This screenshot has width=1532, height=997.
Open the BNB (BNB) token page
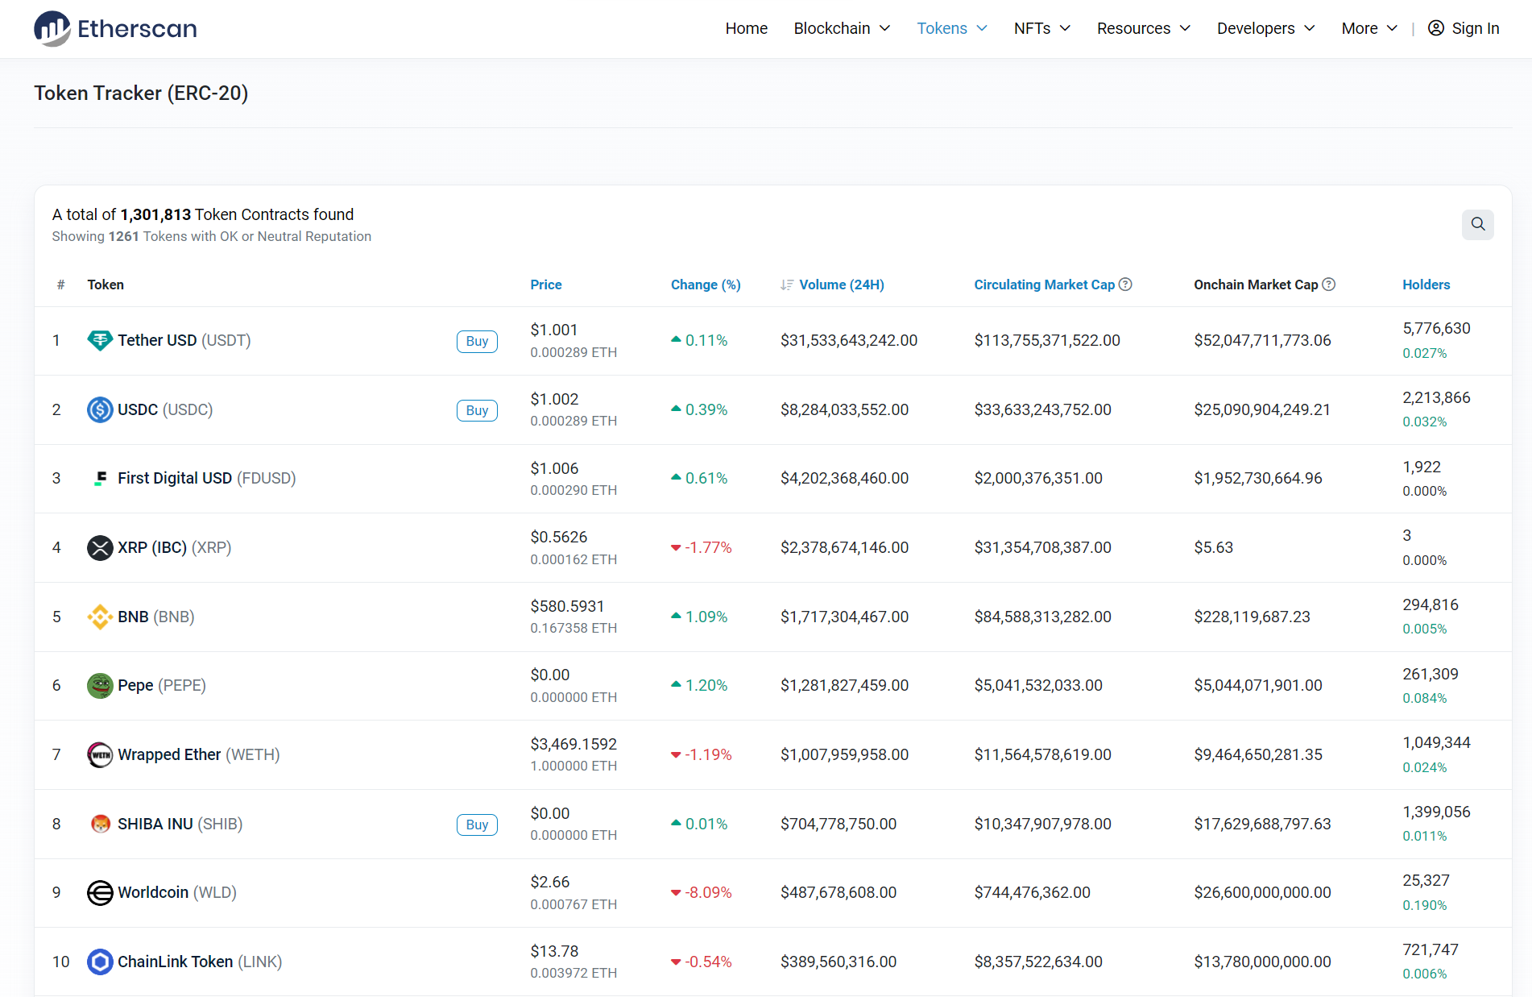click(156, 617)
